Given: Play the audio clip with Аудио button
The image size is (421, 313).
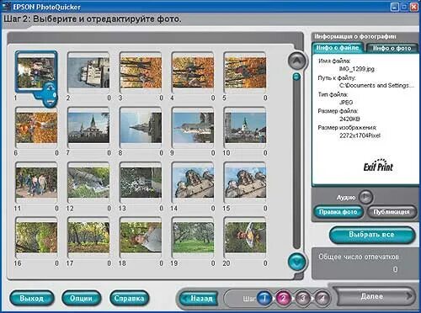Looking at the screenshot, I should (x=365, y=197).
